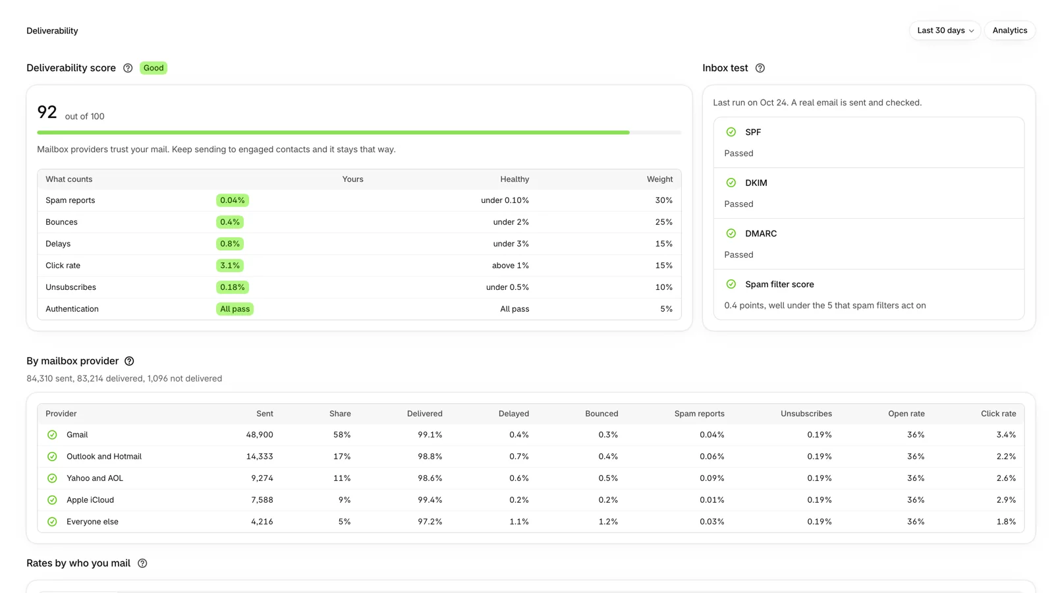
Task: Click SPF passed check icon
Action: (x=731, y=132)
